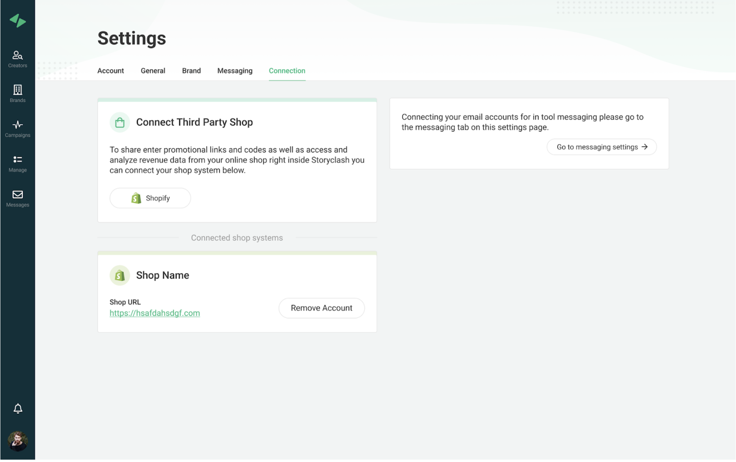
Task: Open notifications via bell icon
Action: pos(17,409)
